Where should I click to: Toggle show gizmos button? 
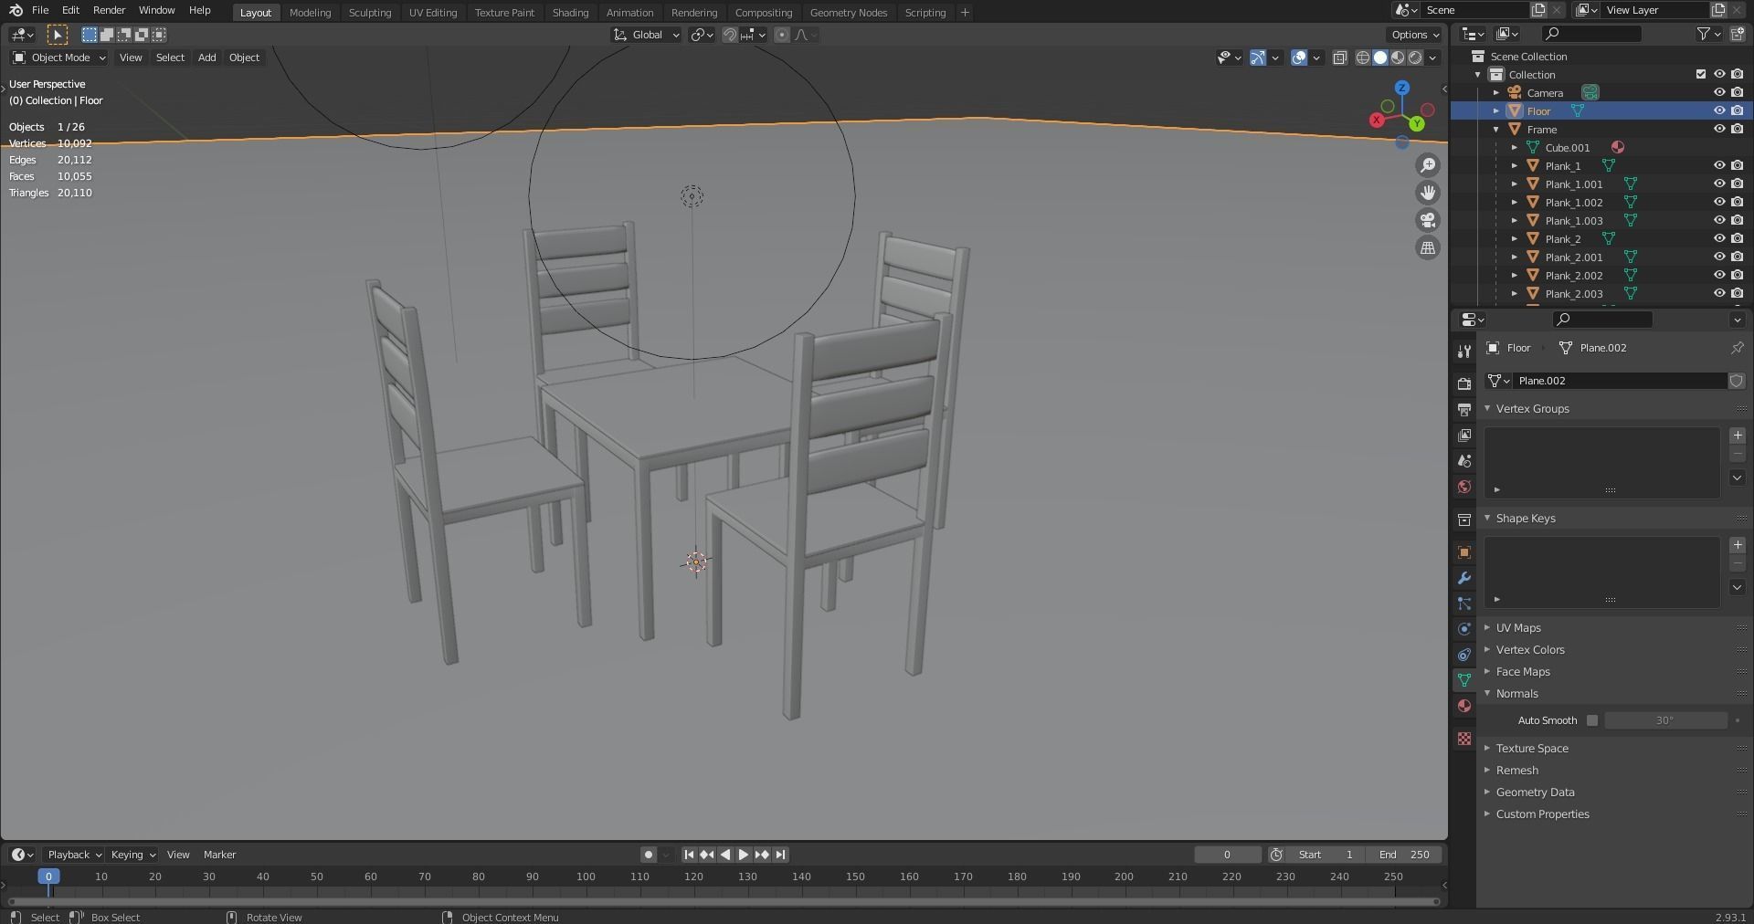(1258, 58)
